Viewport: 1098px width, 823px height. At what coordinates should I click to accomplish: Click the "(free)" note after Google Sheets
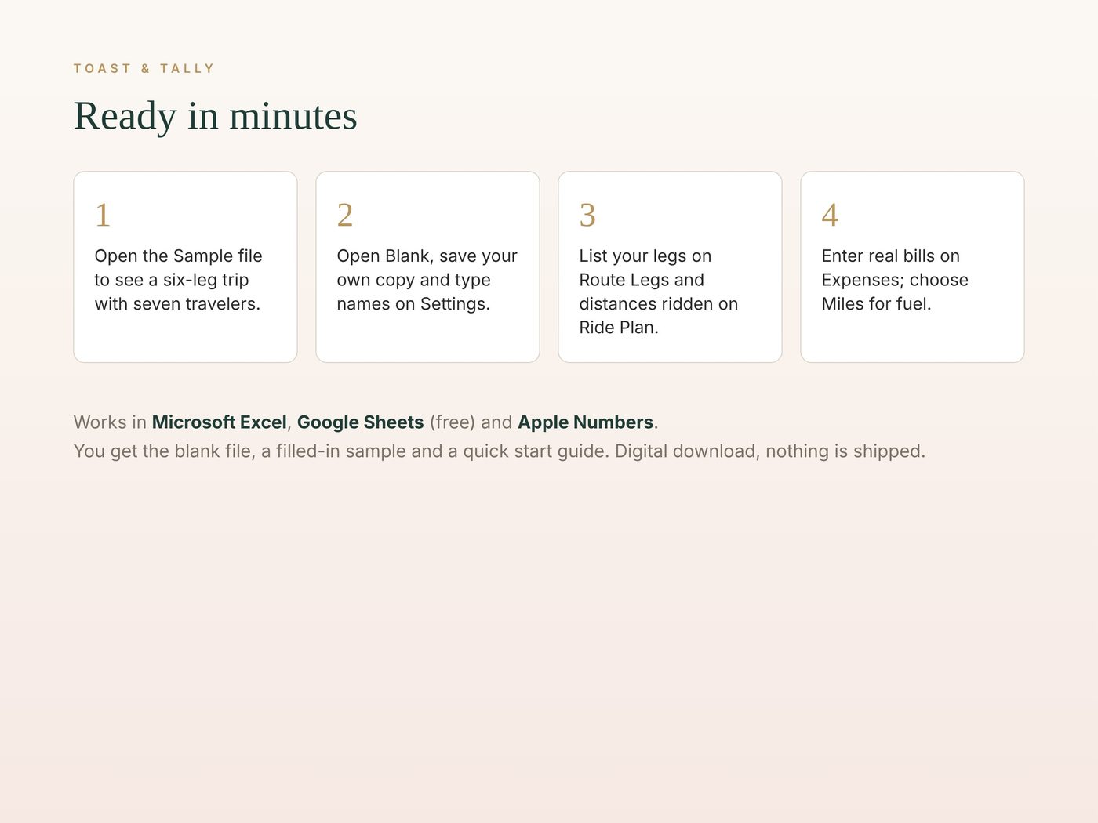453,422
